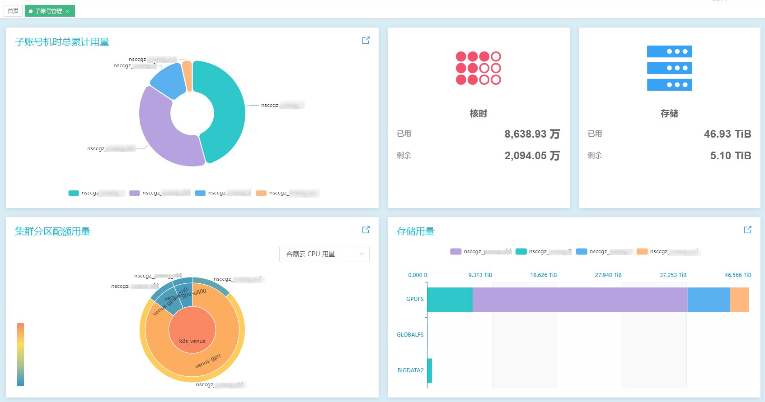Open the 首页 tab

[13, 11]
